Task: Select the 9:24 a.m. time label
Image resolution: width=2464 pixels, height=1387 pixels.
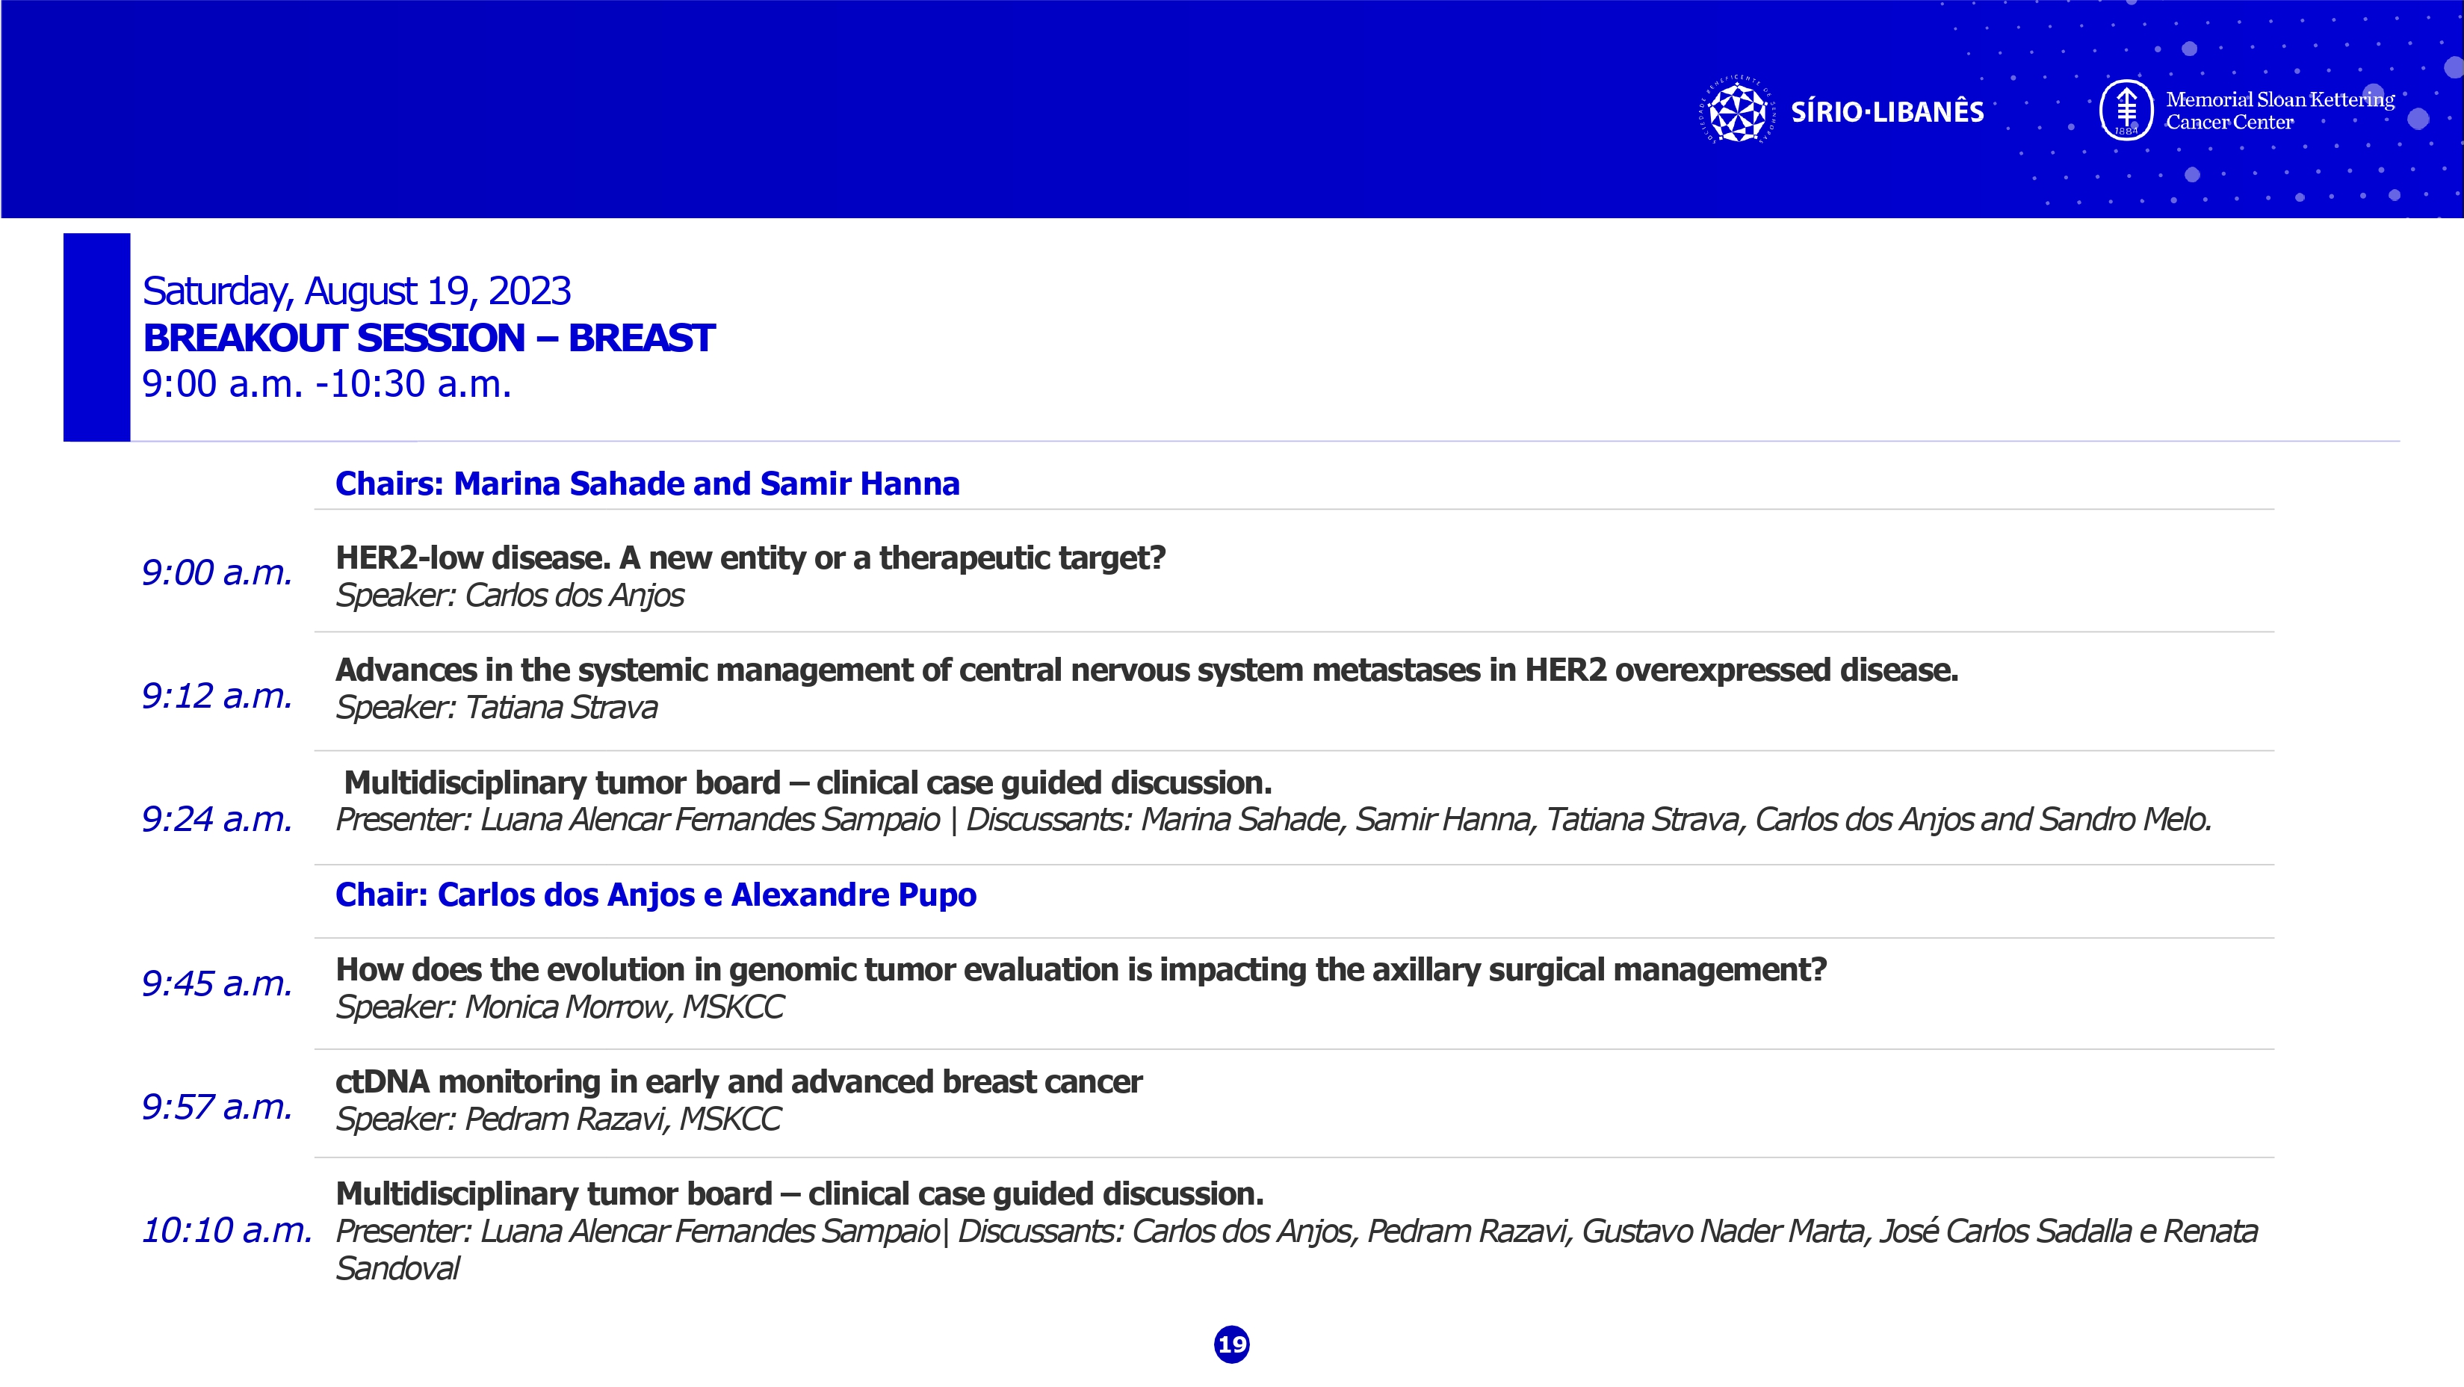Action: [x=217, y=819]
